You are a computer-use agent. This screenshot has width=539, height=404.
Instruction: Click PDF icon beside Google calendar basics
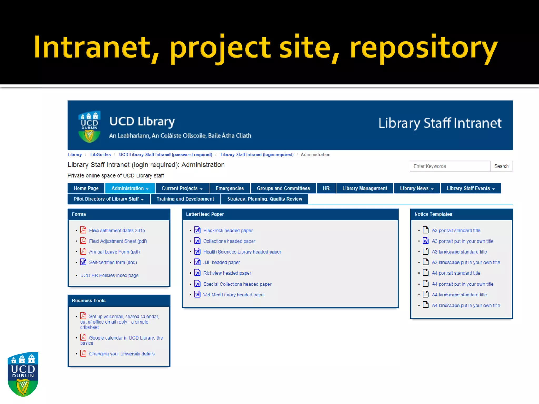[83, 337]
